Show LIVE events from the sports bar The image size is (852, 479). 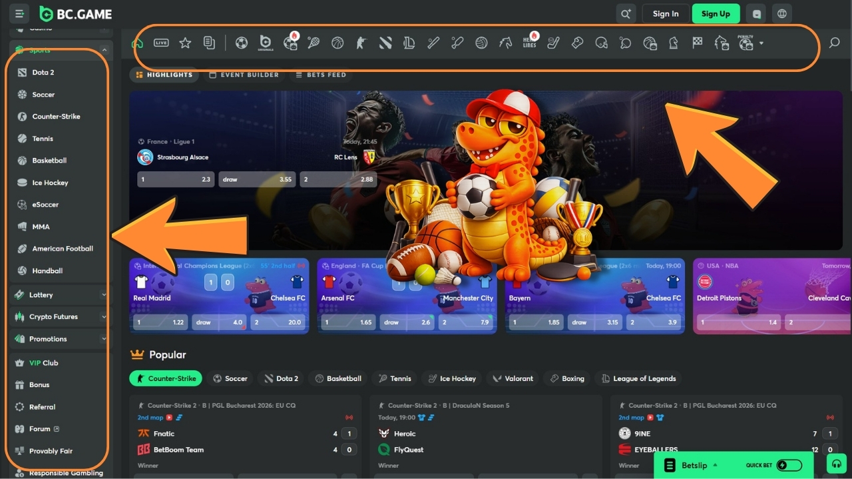point(161,43)
